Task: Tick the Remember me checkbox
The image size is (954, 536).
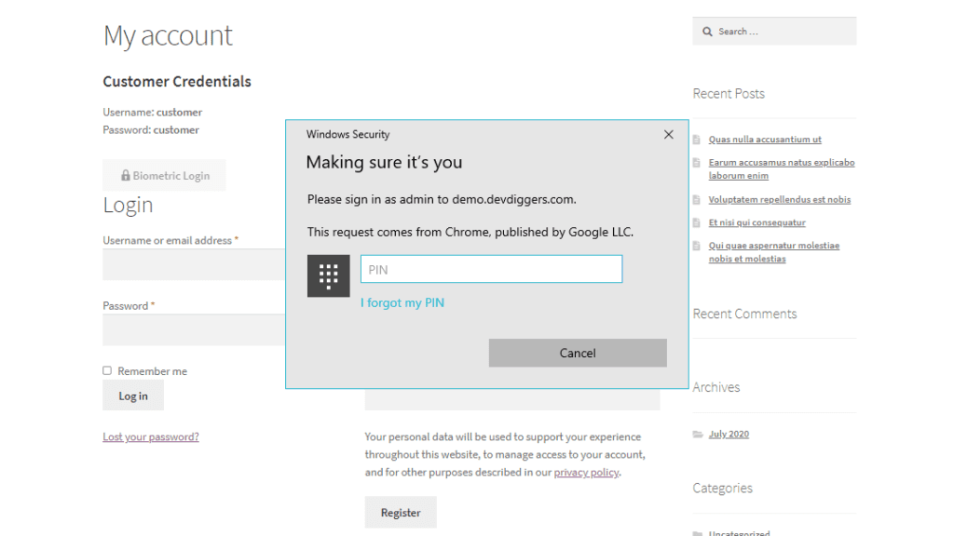Action: [107, 370]
